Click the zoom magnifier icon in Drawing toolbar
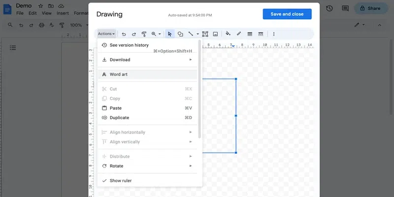This screenshot has height=197, width=394. pyautogui.click(x=154, y=34)
